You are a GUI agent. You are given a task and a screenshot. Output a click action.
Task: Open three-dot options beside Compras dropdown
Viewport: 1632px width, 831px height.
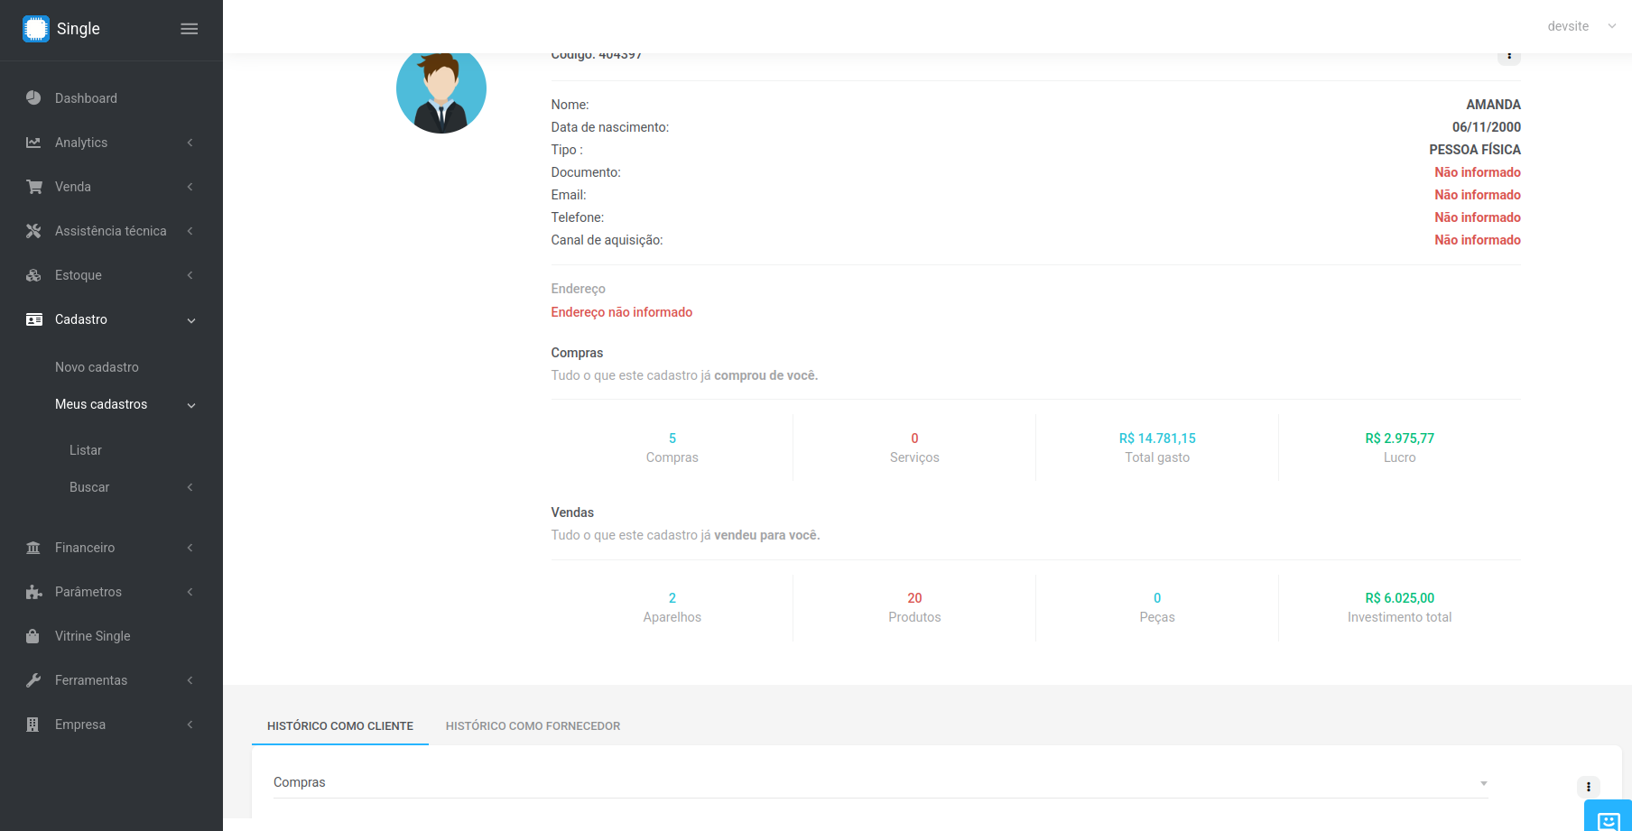(1589, 787)
